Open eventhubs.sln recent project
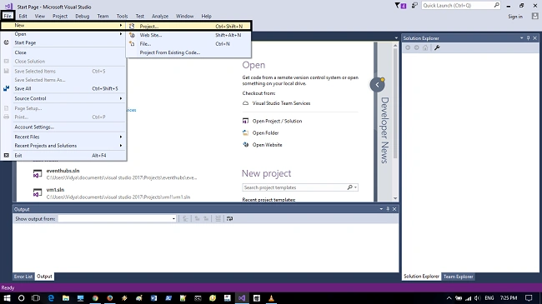Image resolution: width=542 pixels, height=304 pixels. (63, 170)
